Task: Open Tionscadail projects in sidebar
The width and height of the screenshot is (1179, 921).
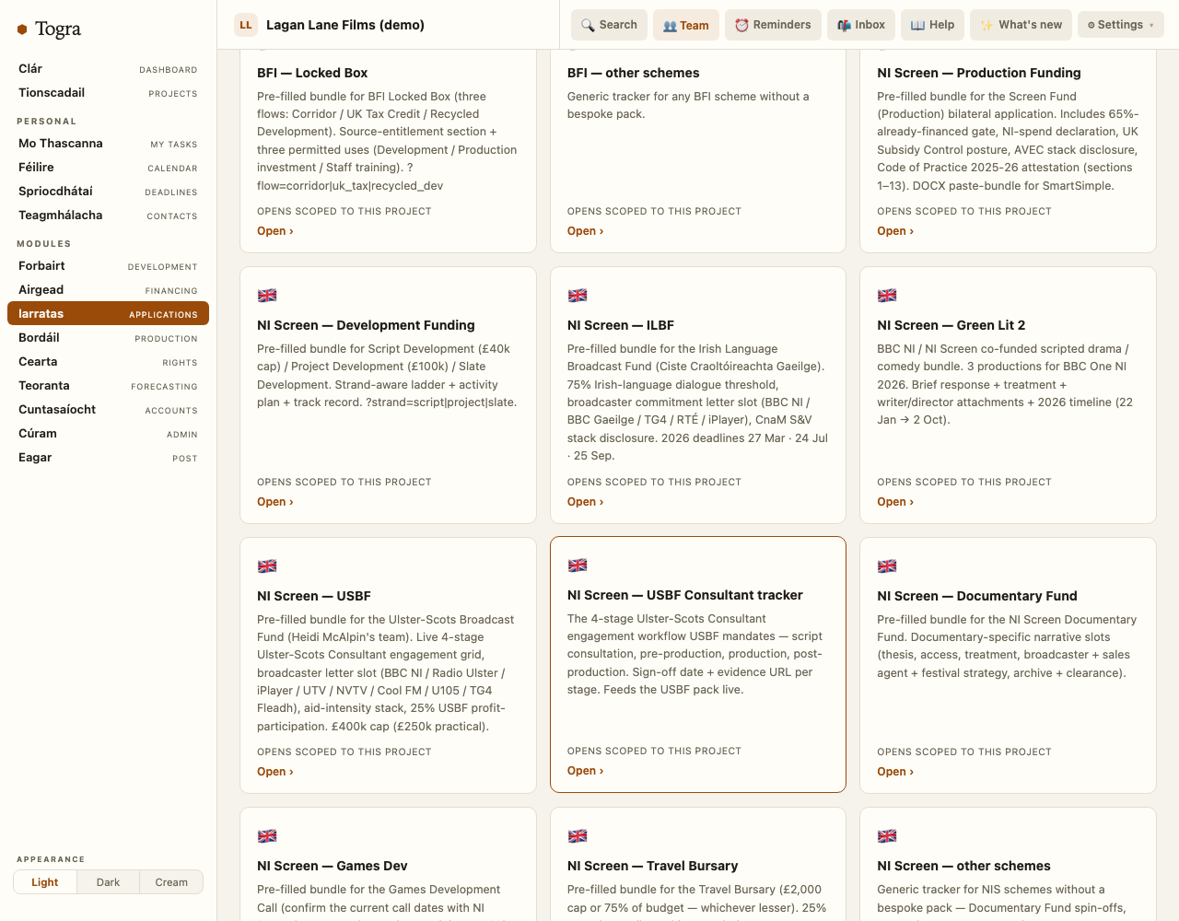Action: click(108, 93)
